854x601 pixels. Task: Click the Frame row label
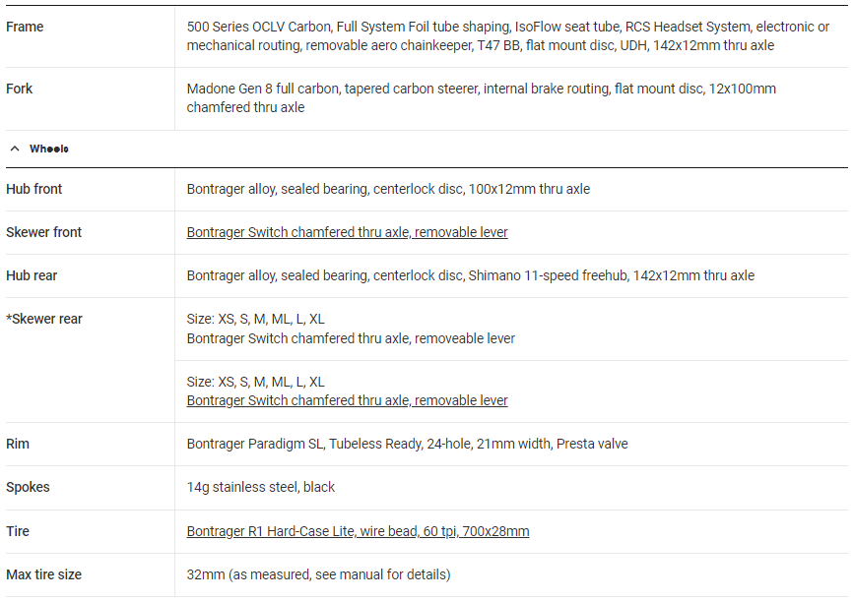(x=25, y=27)
